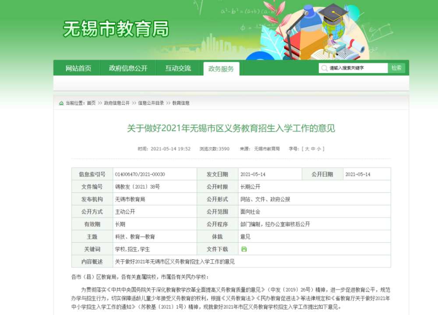The height and width of the screenshot is (315, 438).
Task: Click the 教育信息 breadcrumb link
Action: coord(181,103)
